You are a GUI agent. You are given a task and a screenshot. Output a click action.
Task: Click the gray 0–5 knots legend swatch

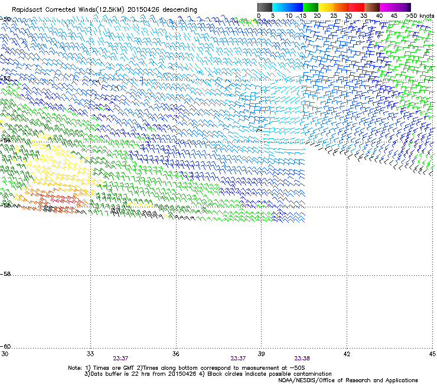[x=265, y=7]
